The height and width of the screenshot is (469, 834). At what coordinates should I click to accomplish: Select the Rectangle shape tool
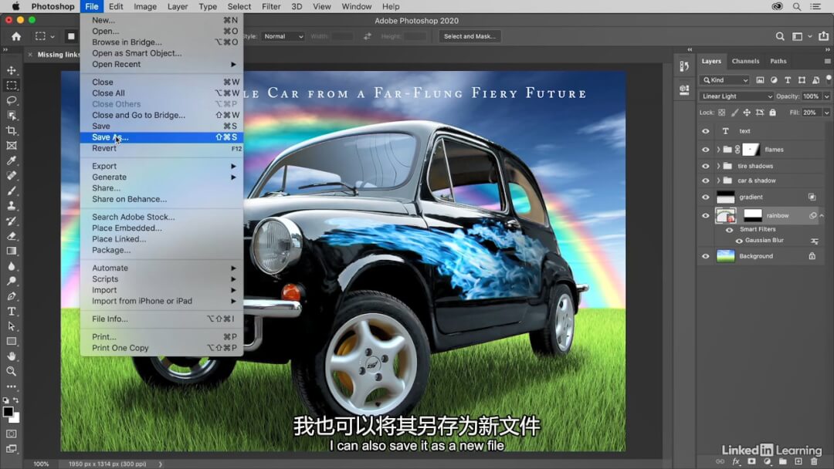11,341
